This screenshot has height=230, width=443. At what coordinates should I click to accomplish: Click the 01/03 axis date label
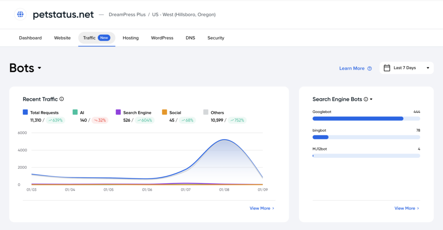click(x=31, y=190)
